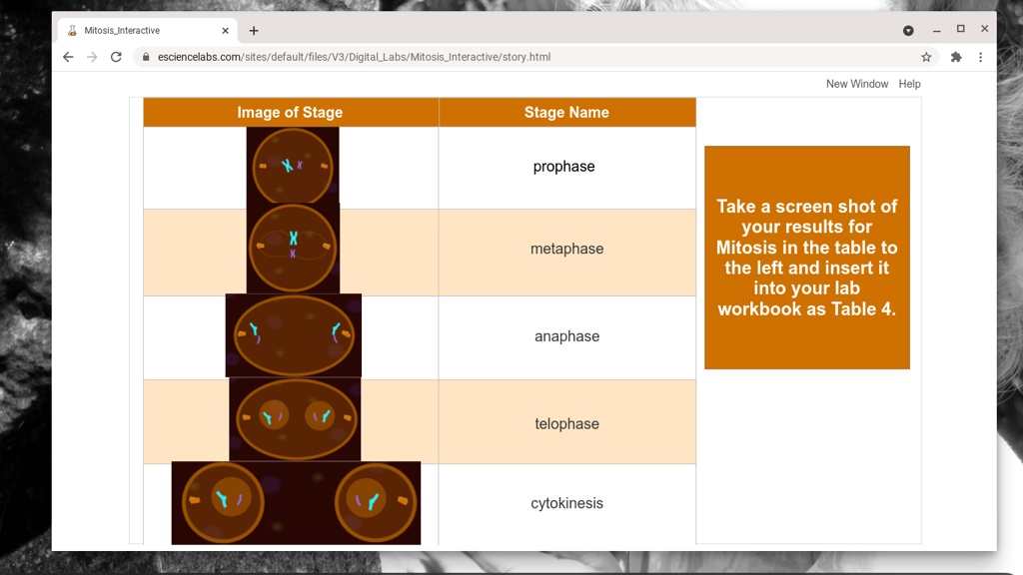
Task: Click the cytokinesis two-cell image
Action: [296, 502]
